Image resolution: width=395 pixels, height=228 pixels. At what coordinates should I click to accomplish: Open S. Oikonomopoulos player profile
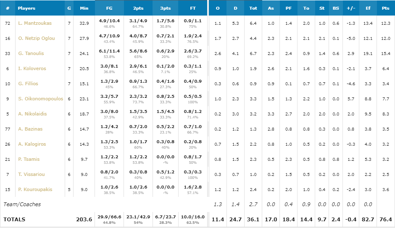click(40, 99)
